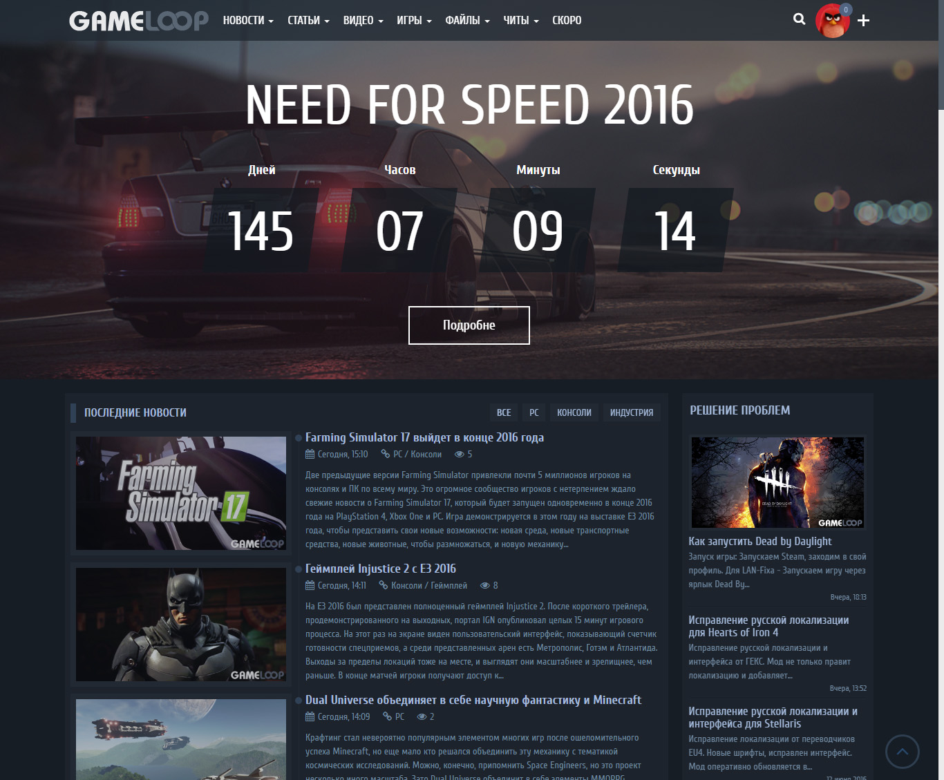The image size is (944, 780).
Task: Open the site search magnifier icon
Action: coord(800,19)
